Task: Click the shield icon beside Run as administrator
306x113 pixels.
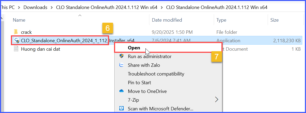Action: pyautogui.click(x=121, y=56)
